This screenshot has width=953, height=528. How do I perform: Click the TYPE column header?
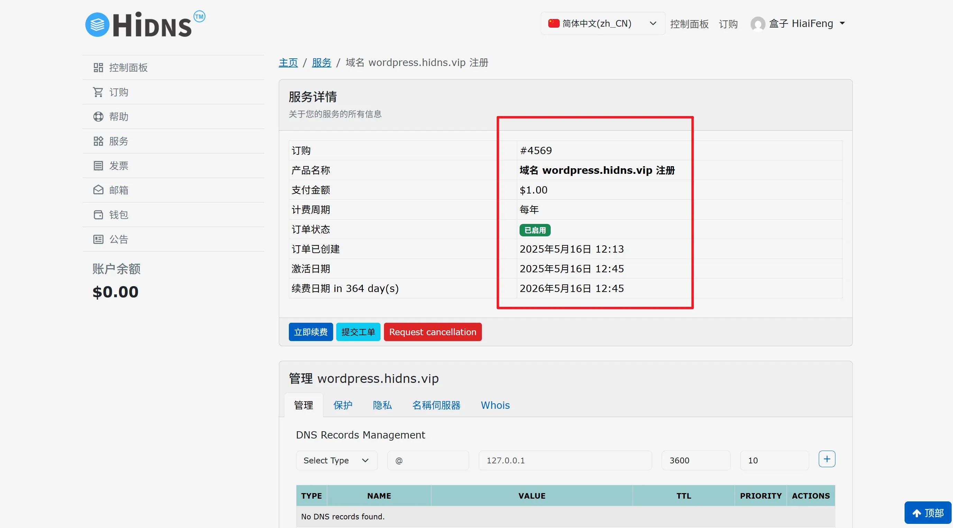(x=312, y=496)
